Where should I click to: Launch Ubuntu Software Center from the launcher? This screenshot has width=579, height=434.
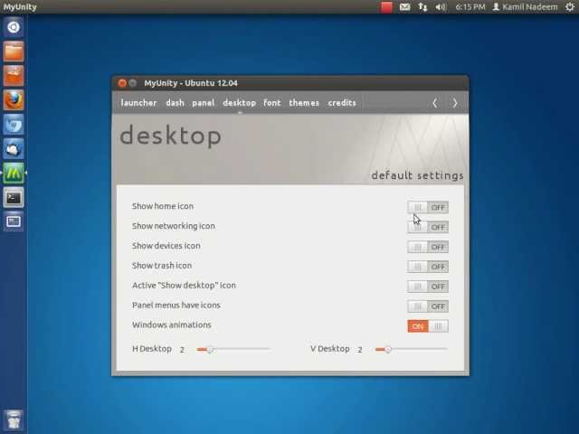pos(14,76)
